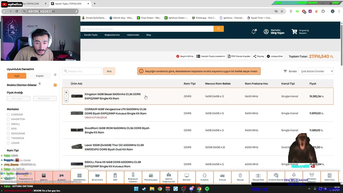
Task: Select the Kulaklık category
Action: click(204, 177)
